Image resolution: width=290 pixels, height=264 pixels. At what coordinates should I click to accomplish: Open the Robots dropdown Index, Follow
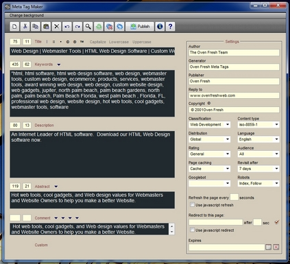[258, 183]
